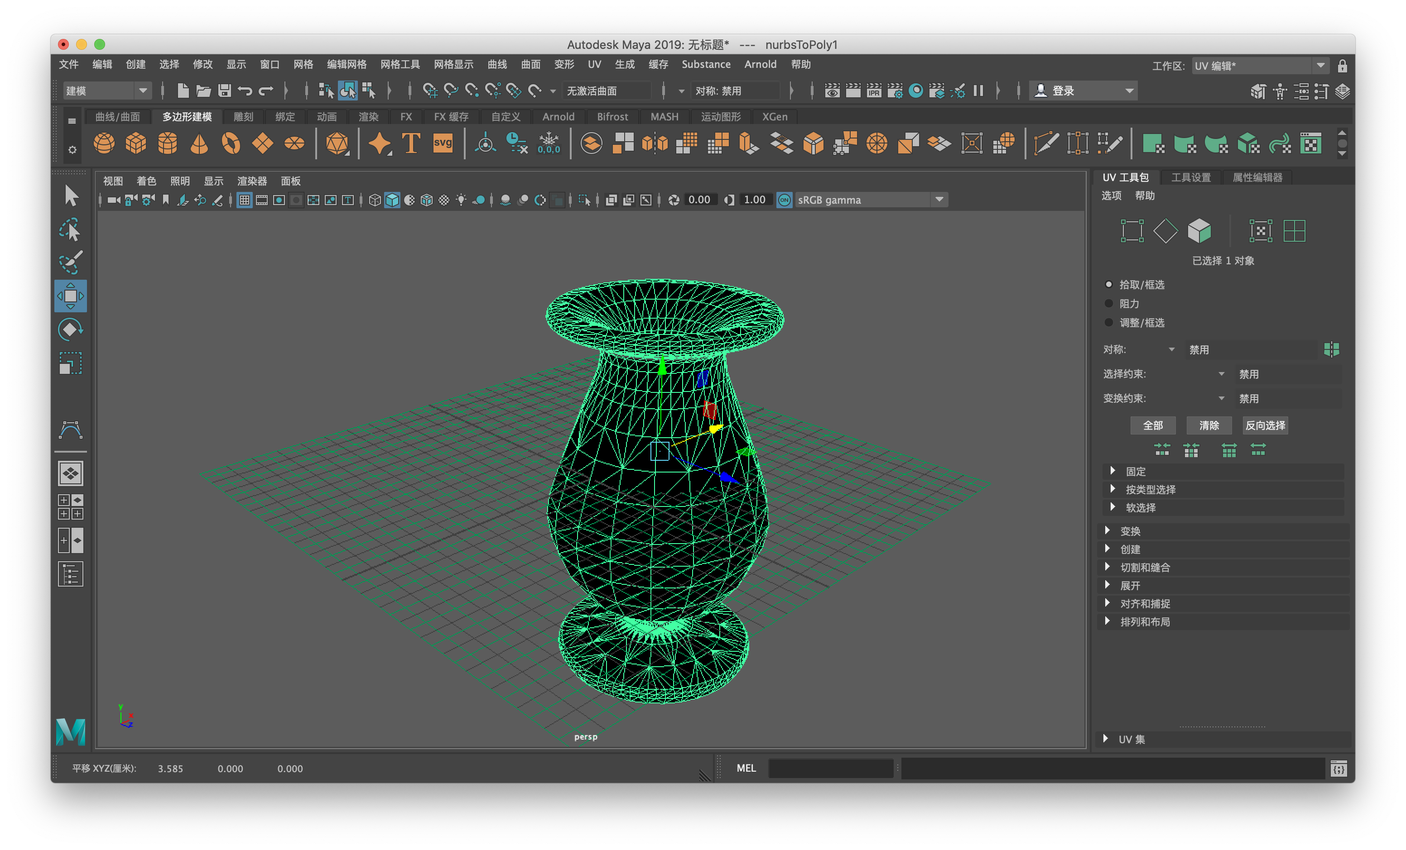Activate the Lasso Select tool
1406x850 pixels.
click(x=70, y=229)
